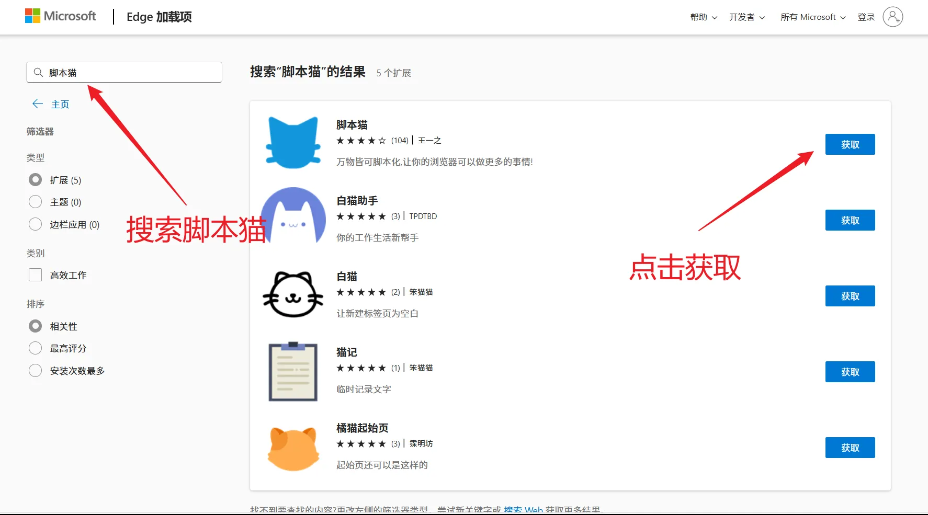
Task: Click the 白猫 cat face icon
Action: 293,294
